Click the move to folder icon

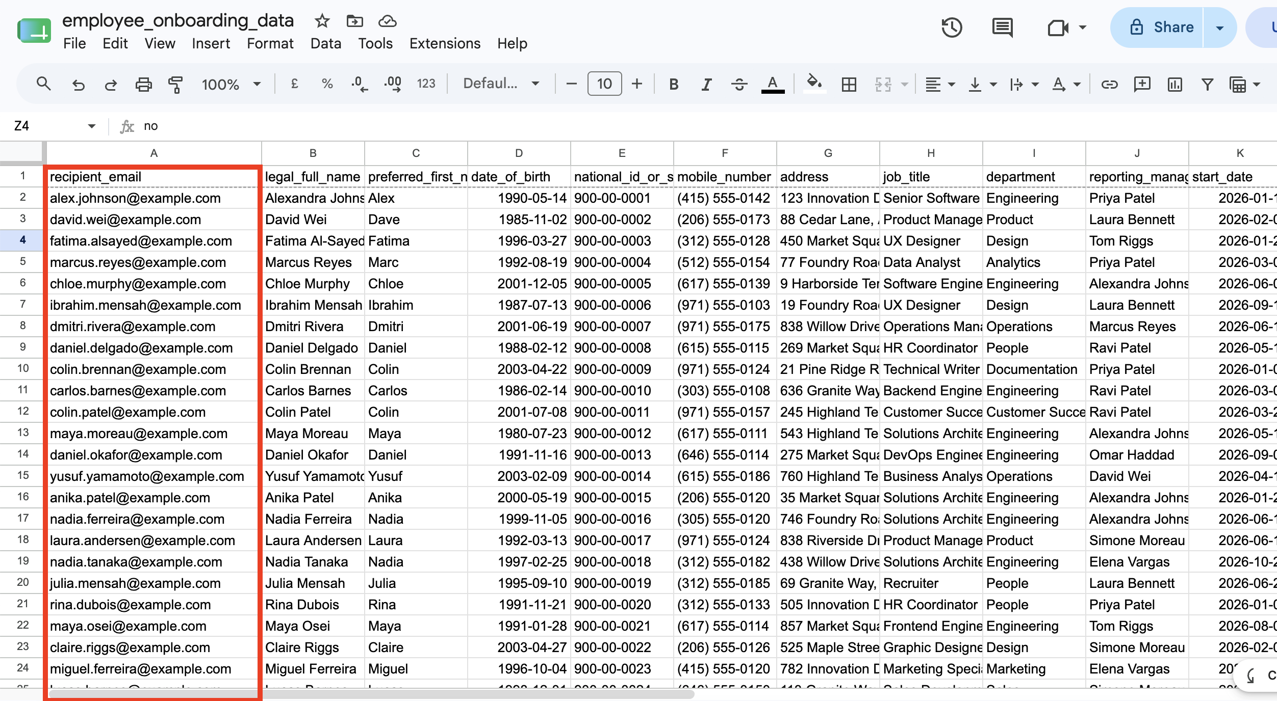(354, 21)
